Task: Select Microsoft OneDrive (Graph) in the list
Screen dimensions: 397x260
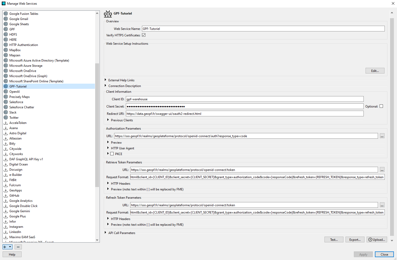Action: (x=28, y=76)
